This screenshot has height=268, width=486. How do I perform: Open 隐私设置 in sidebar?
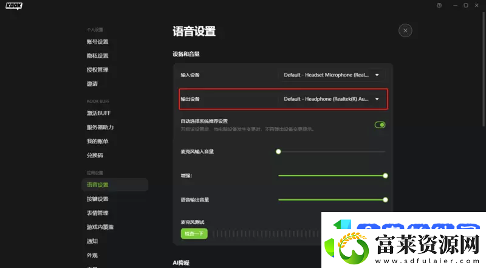[98, 56]
